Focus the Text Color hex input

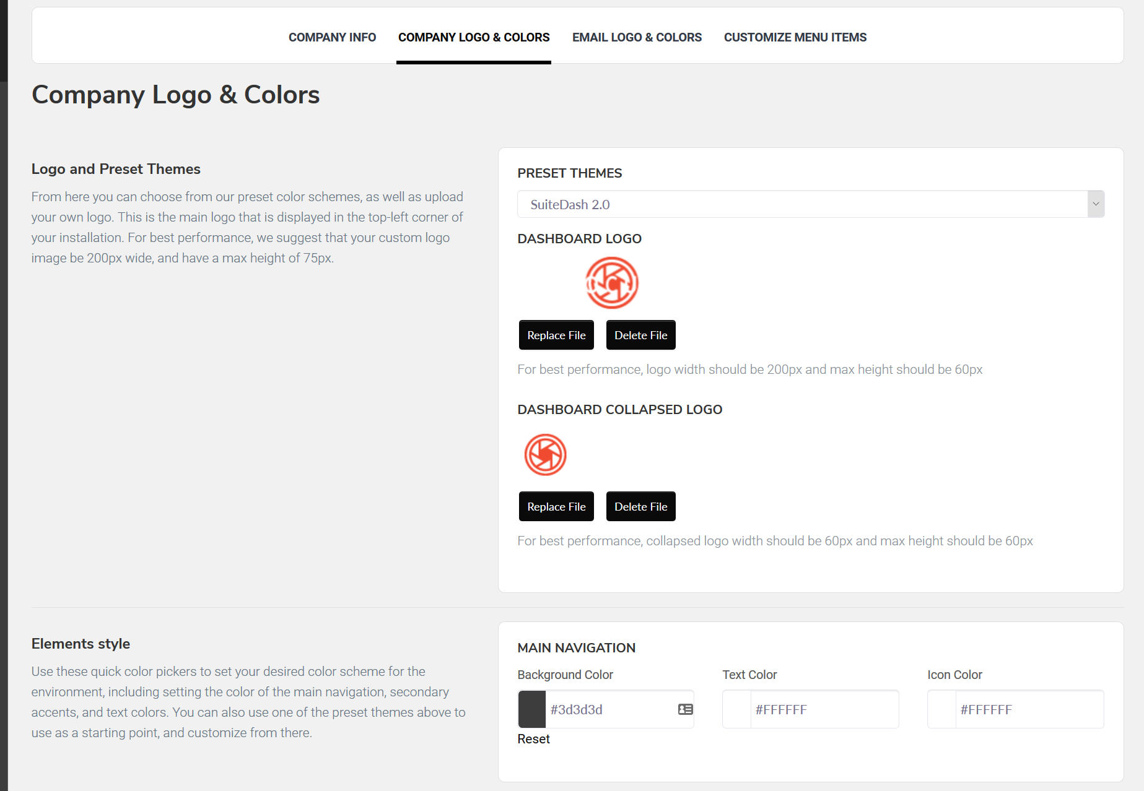824,709
